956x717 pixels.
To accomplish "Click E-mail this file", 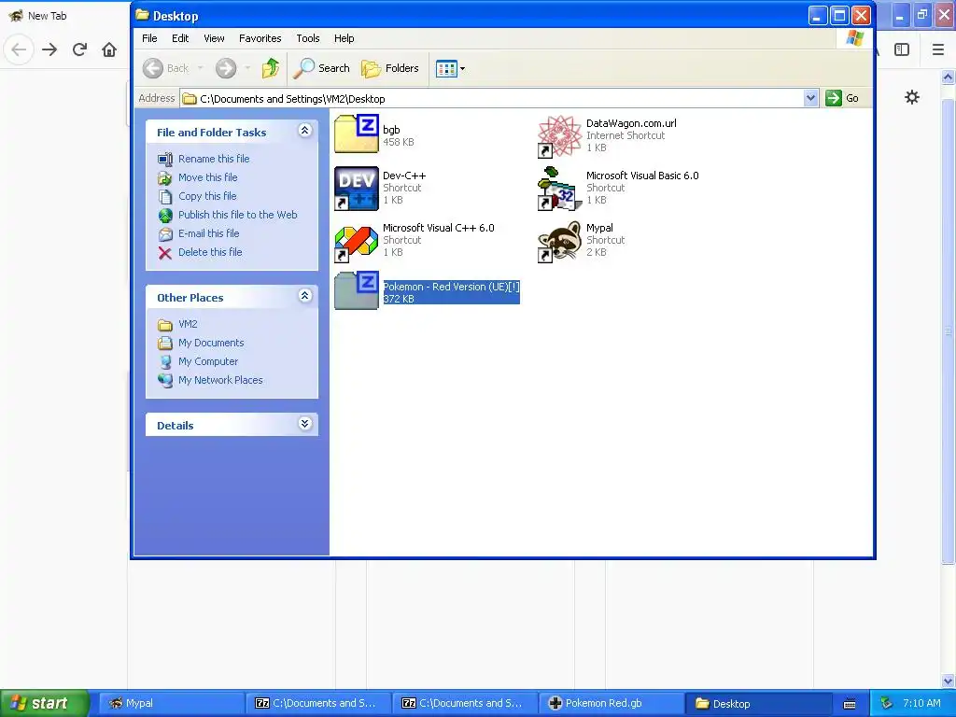I will (x=208, y=233).
